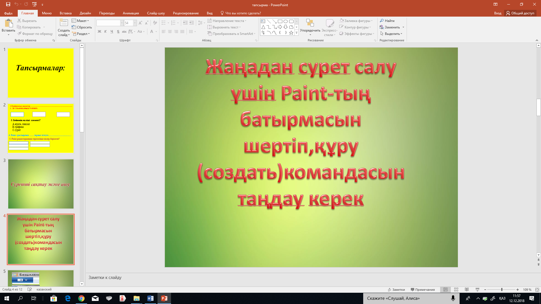The image size is (541, 304).
Task: Expand Заливка фигуры fill dropdown
Action: point(372,21)
